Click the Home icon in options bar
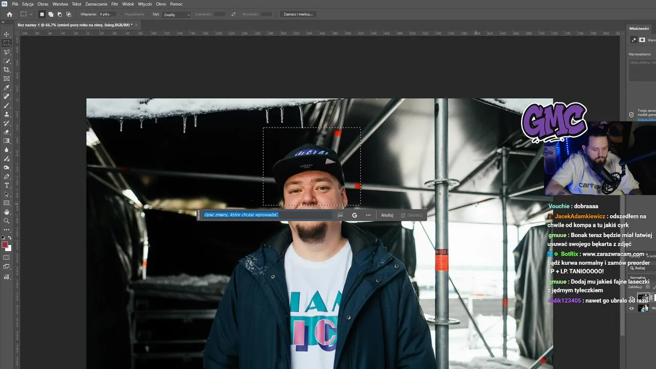Screen dimensions: 656x369 [9, 14]
